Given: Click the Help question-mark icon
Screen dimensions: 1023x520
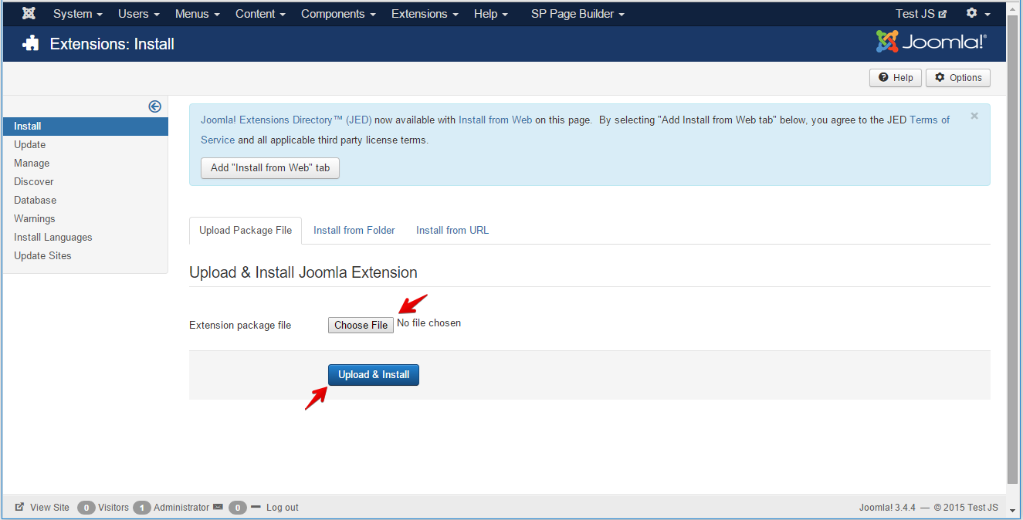Looking at the screenshot, I should tap(882, 77).
